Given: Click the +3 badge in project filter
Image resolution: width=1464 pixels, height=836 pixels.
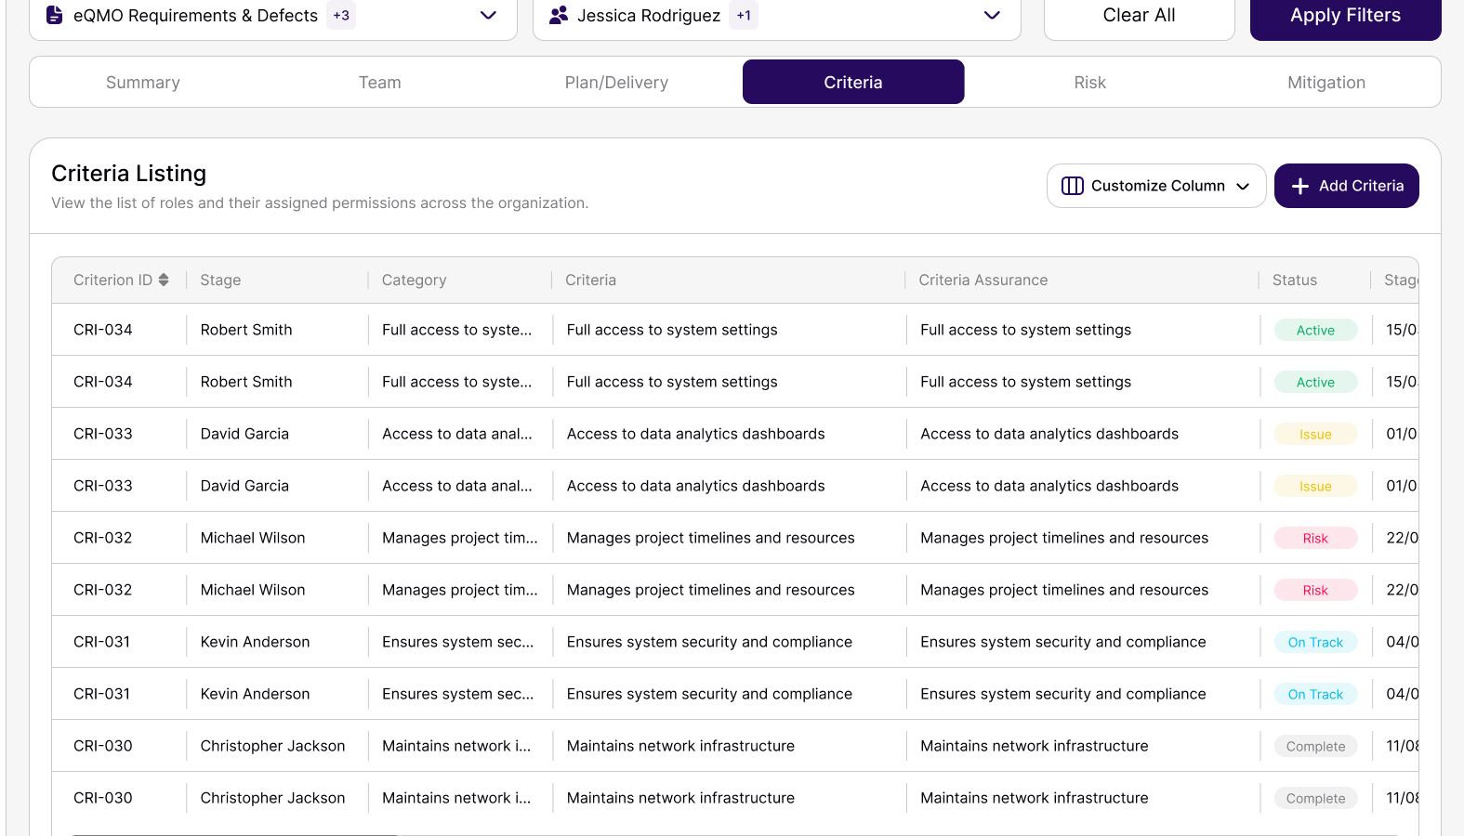Looking at the screenshot, I should pos(341,15).
